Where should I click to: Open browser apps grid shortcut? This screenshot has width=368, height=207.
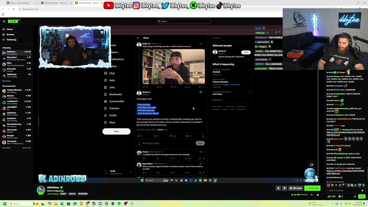(x=3, y=14)
